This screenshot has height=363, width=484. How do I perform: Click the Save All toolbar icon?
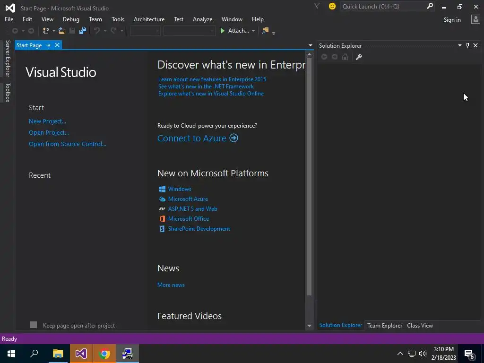click(x=82, y=31)
